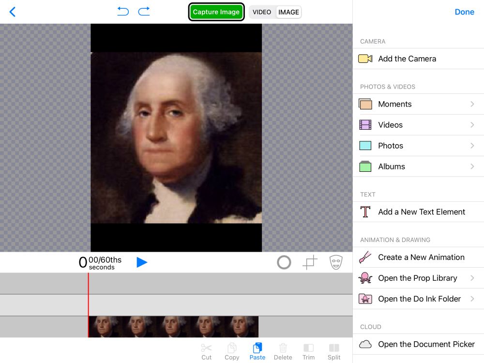Click the cyan Photos icon
Viewport: 484px width, 363px height.
[365, 145]
